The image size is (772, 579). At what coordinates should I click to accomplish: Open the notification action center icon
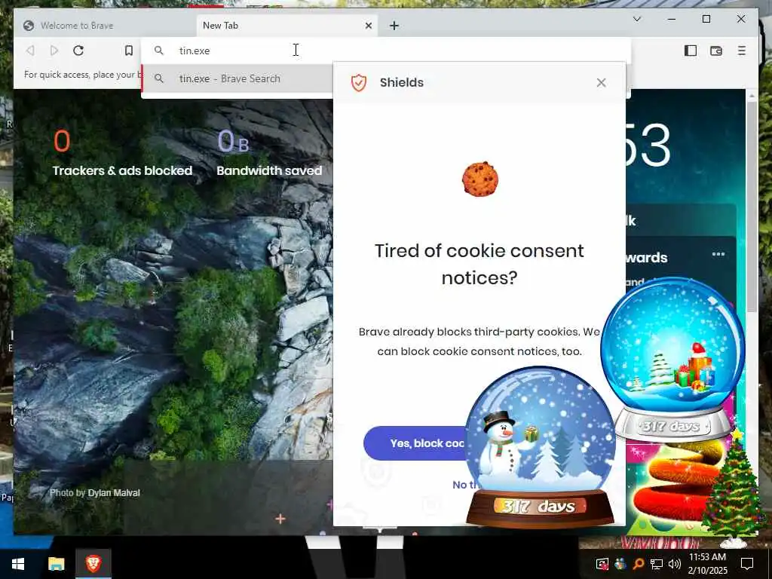coord(747,564)
